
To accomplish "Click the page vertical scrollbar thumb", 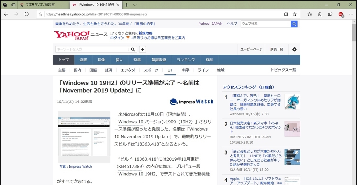I will pos(354,32).
